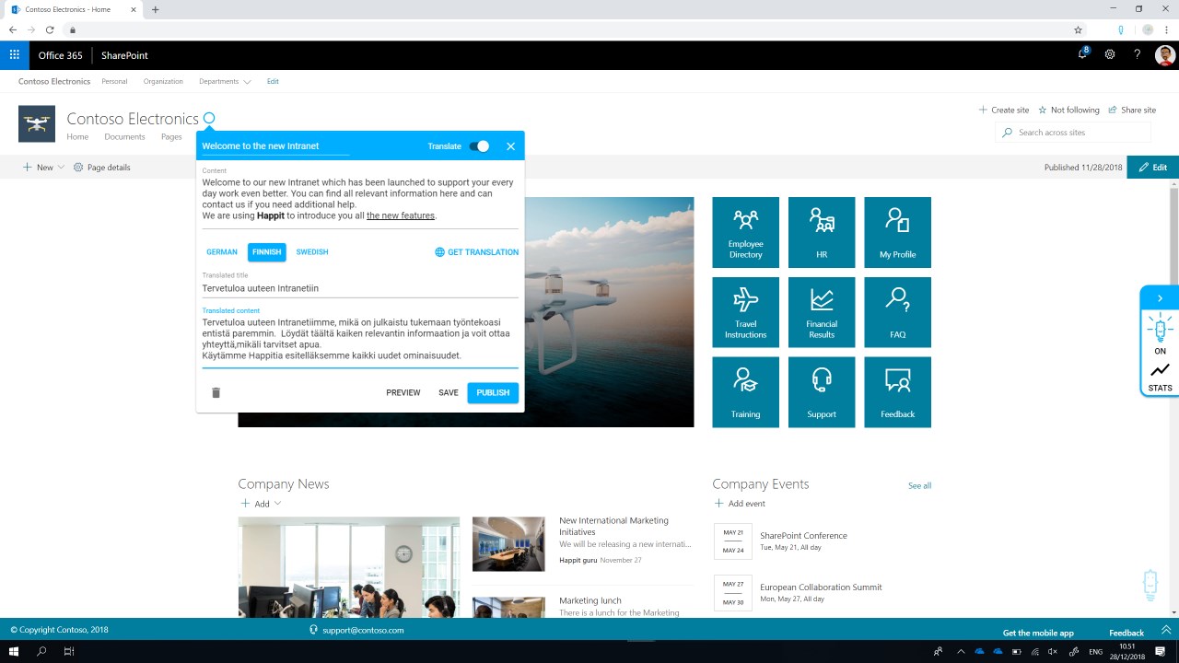Image resolution: width=1179 pixels, height=663 pixels.
Task: Close the Welcome to the new Intranet dialog
Action: pos(510,146)
